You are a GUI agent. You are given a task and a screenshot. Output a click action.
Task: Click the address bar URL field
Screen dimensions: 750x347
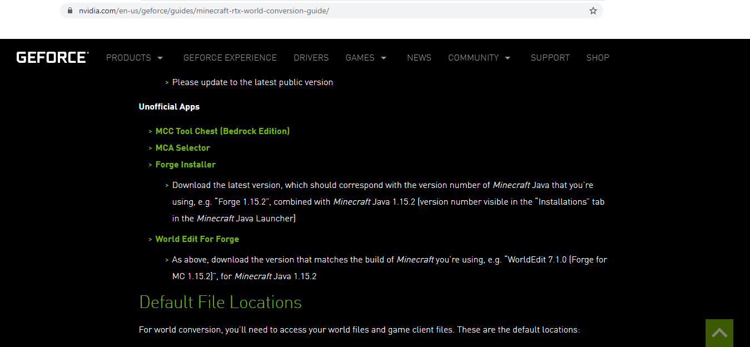coord(331,11)
